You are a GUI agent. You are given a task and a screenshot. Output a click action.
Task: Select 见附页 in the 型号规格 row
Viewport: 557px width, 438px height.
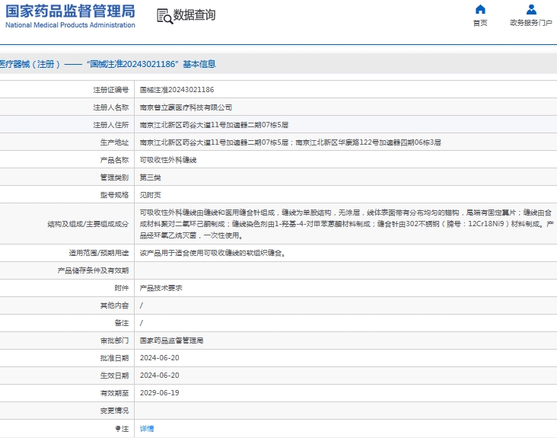click(150, 195)
